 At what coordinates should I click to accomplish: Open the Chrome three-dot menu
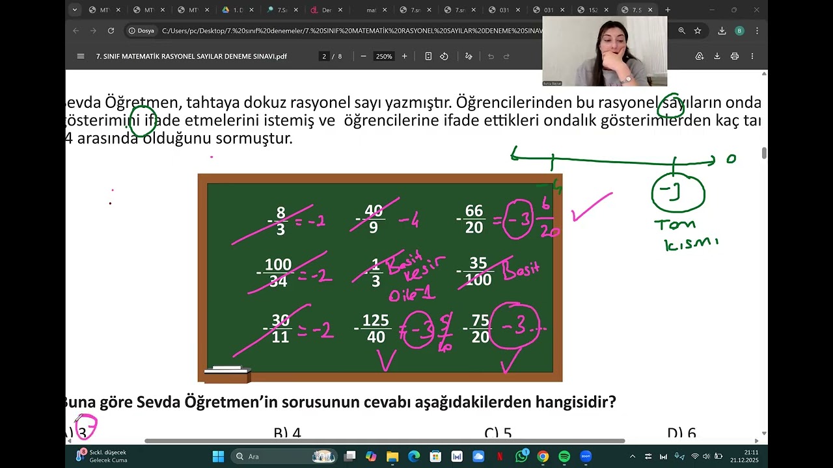click(x=757, y=31)
